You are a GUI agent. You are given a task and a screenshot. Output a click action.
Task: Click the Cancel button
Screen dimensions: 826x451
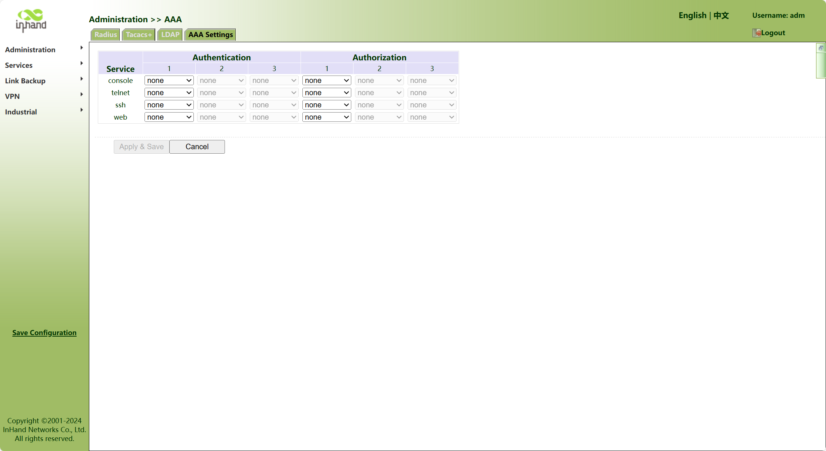coord(197,147)
